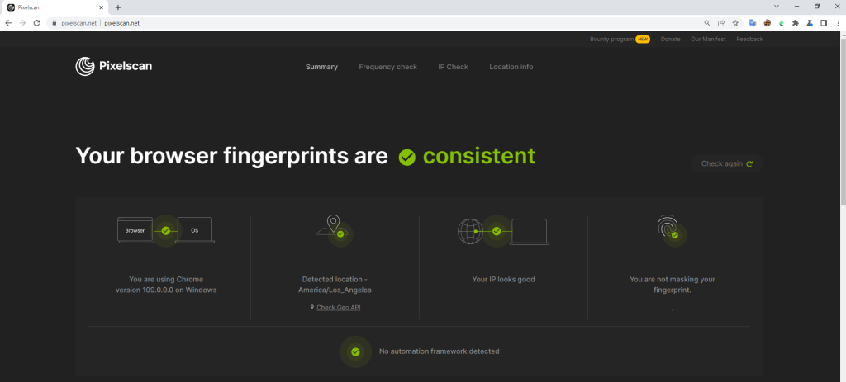This screenshot has width=846, height=382.
Task: Click 'Your IP looks good' text
Action: coord(503,279)
